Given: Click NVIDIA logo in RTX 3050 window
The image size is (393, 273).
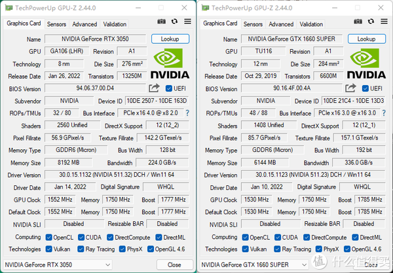Looking at the screenshot, I should [x=170, y=64].
